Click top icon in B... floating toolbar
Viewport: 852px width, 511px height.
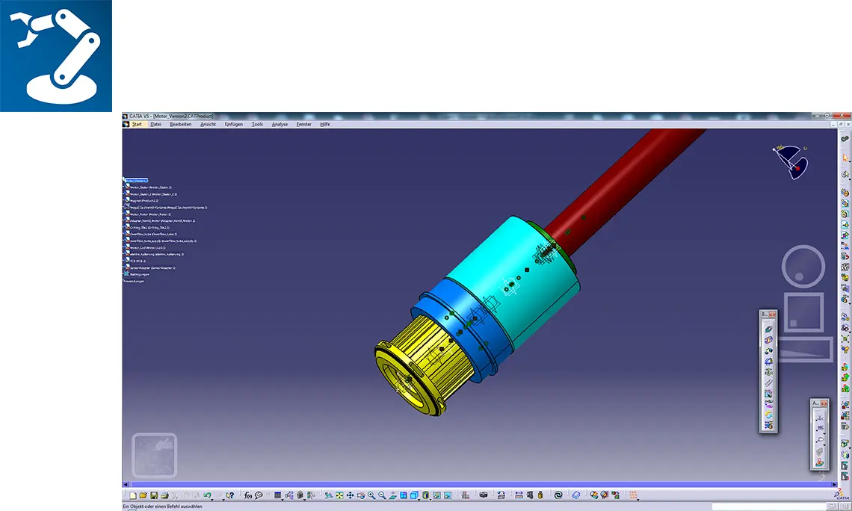[x=768, y=329]
